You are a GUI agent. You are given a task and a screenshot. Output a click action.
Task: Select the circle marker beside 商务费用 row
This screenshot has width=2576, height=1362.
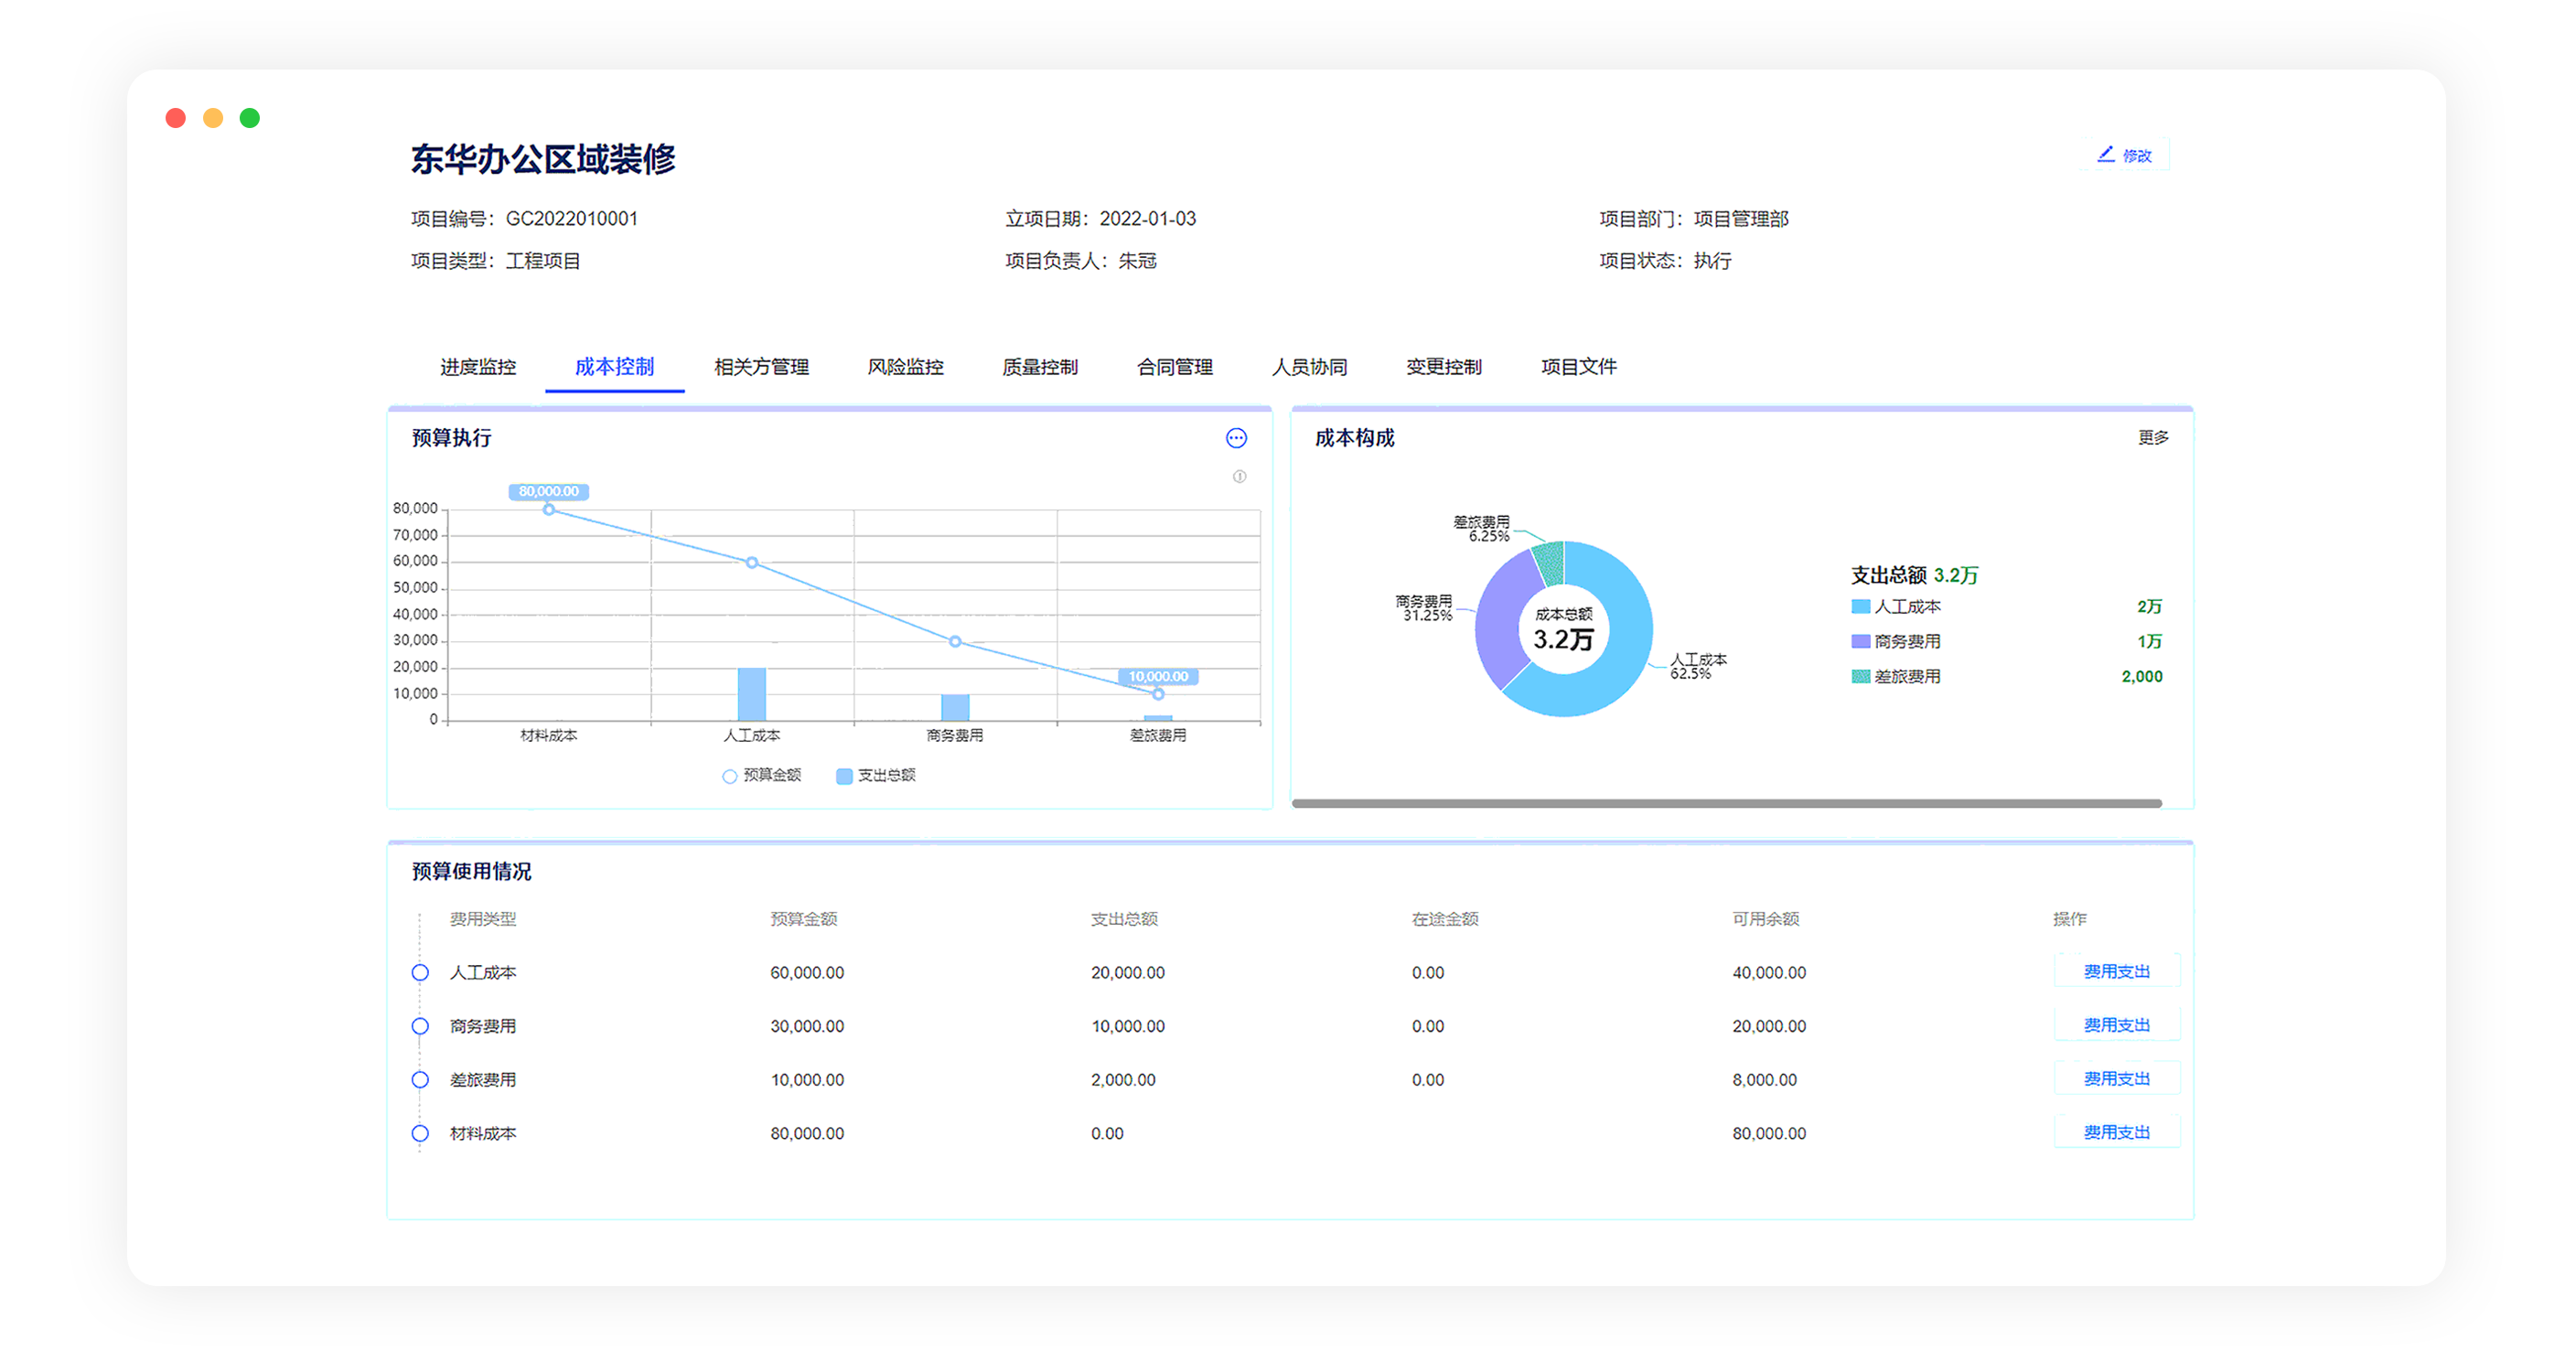pos(420,1026)
